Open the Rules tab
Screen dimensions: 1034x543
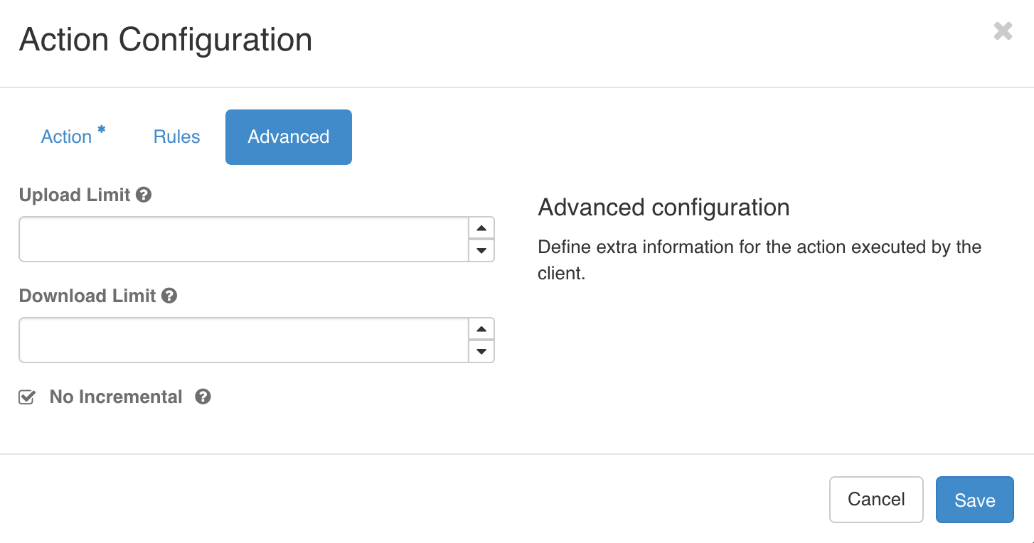click(x=176, y=136)
